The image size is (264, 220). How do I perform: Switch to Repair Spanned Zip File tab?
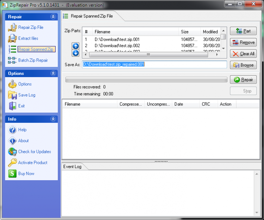(x=92, y=16)
